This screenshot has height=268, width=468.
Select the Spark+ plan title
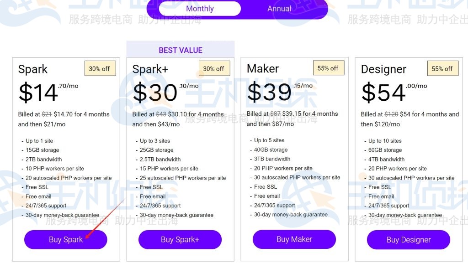point(150,69)
